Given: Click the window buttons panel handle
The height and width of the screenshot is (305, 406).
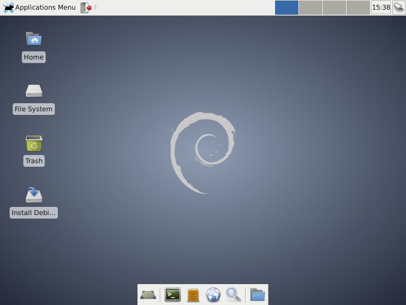Looking at the screenshot, I should [x=95, y=8].
